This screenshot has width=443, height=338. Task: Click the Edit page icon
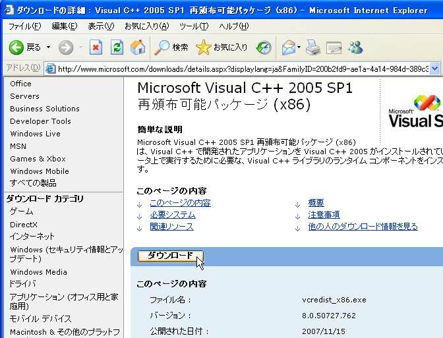(334, 47)
